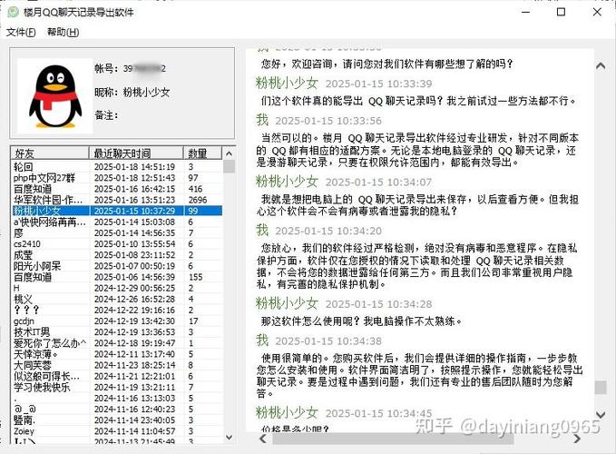
Task: Select 华军软件园 row in friend list
Action: coord(117,200)
